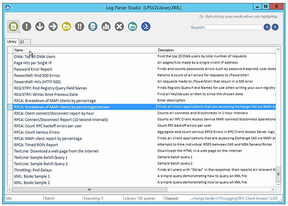Screen dimensions: 288x206
Task: Select 'RPCA: Count Various Errors' row
Action: click(37, 132)
